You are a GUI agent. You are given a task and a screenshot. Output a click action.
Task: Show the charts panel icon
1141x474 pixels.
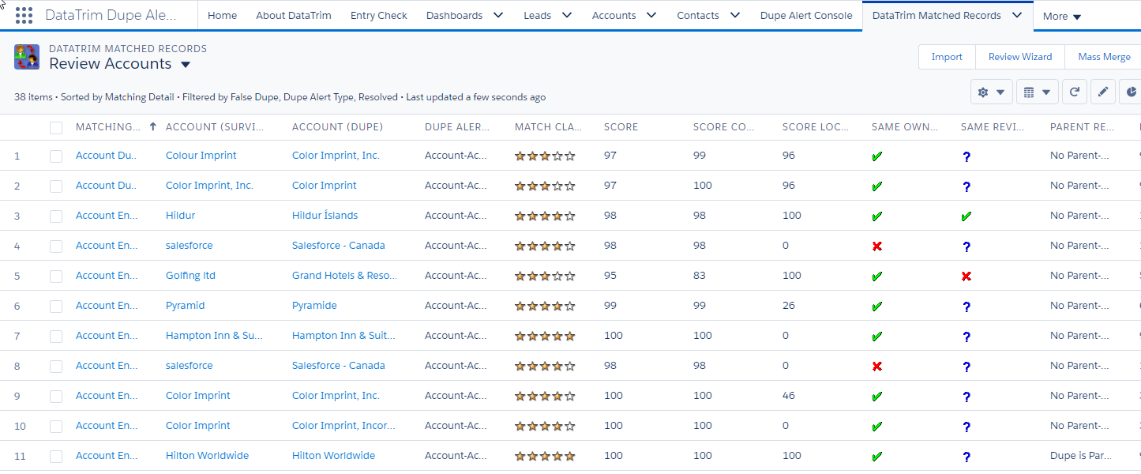click(1130, 92)
